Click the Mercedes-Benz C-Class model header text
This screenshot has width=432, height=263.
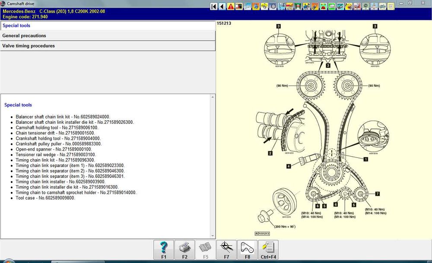(x=54, y=11)
